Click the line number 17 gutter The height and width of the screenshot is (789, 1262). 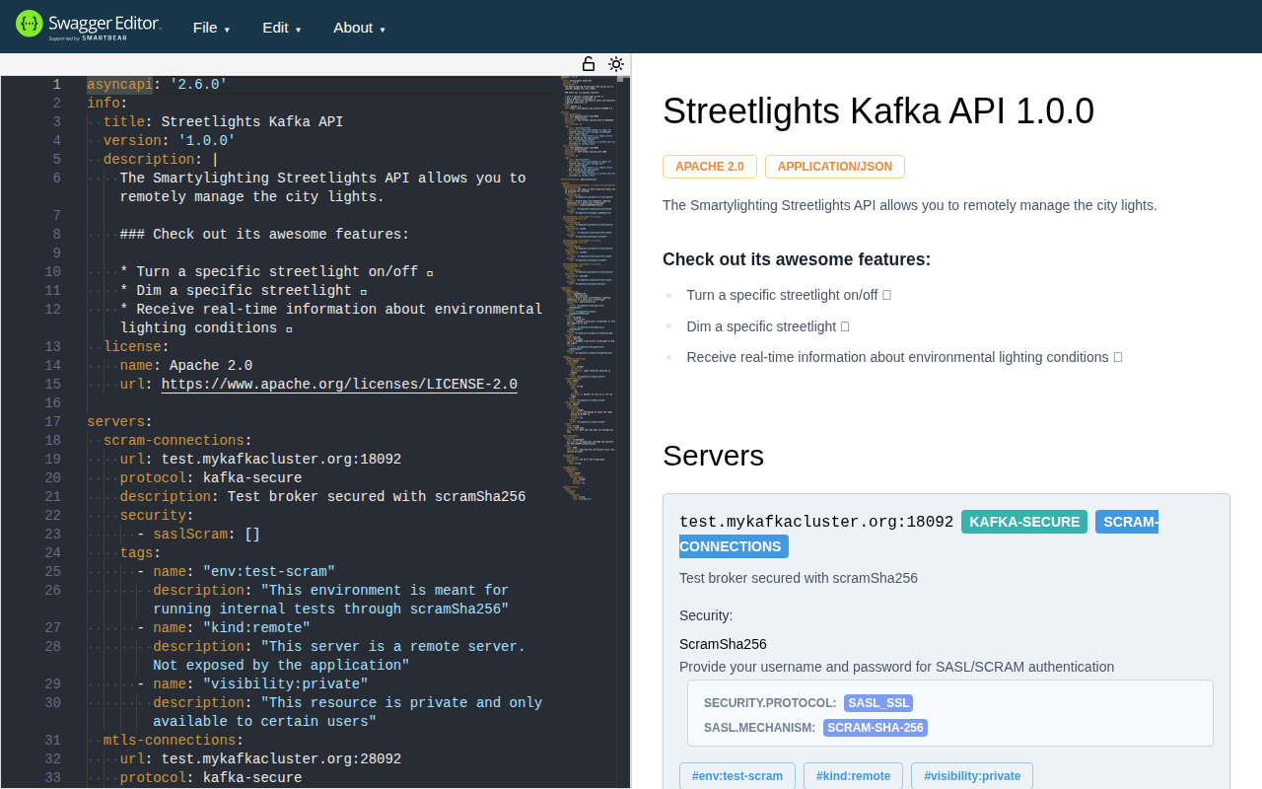(x=52, y=422)
